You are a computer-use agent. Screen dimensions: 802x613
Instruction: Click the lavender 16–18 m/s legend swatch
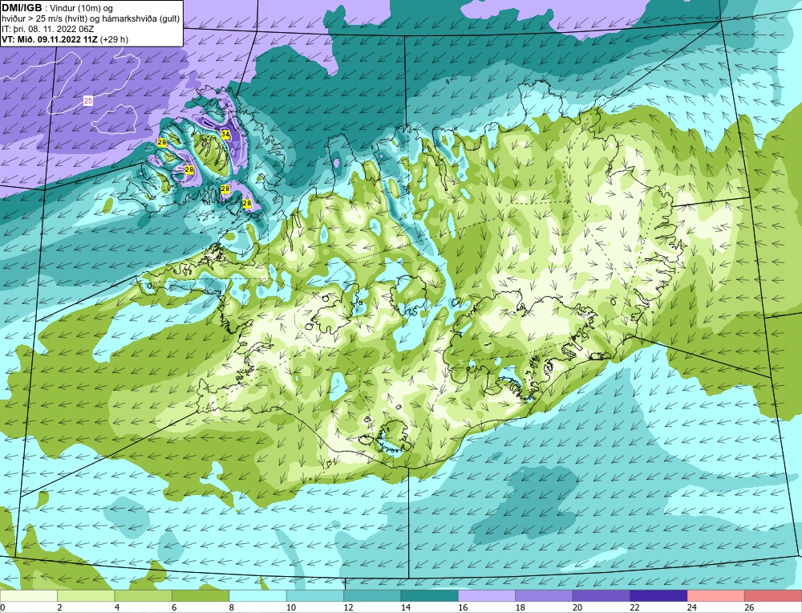487,595
